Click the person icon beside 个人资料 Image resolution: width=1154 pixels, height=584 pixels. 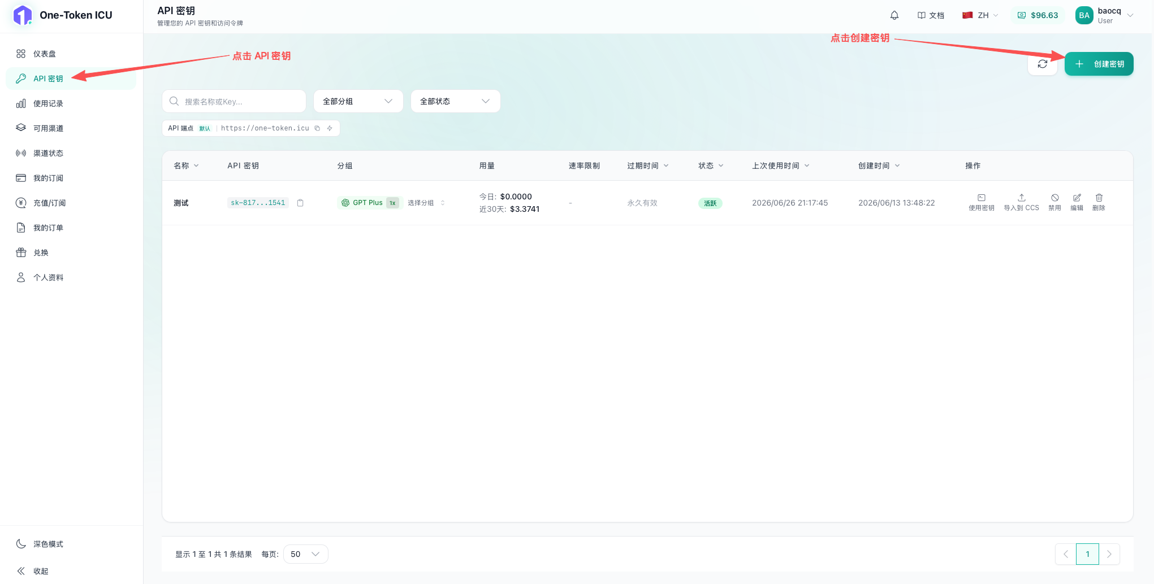coord(21,277)
